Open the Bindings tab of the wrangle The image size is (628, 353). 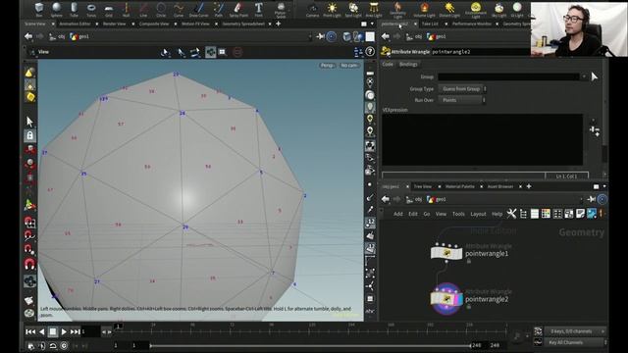[x=408, y=65]
